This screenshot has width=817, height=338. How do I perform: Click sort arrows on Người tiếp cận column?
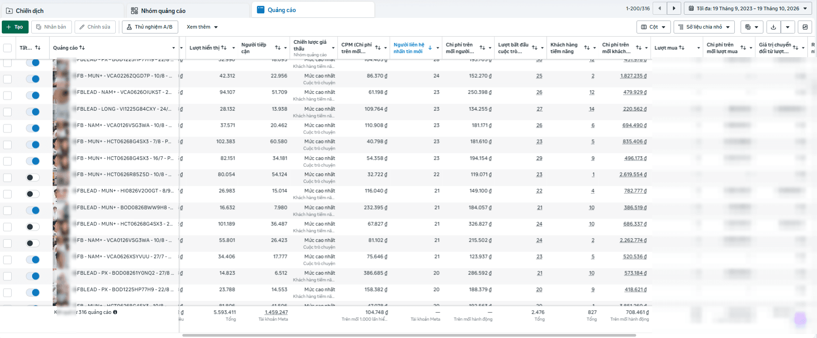pos(278,48)
